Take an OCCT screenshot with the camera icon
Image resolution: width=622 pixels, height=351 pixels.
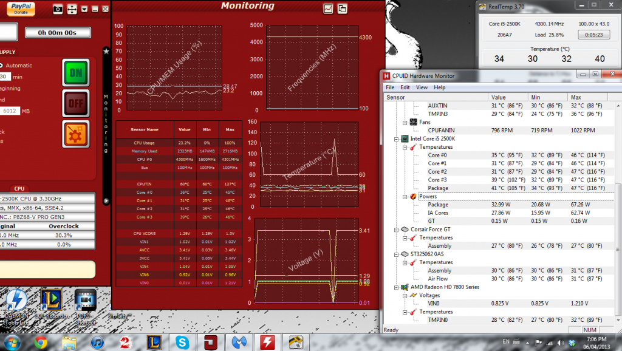pyautogui.click(x=58, y=9)
